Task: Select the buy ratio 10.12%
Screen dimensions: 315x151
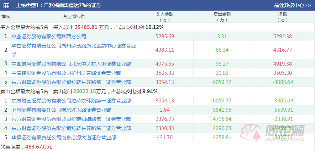Action: 154,27
